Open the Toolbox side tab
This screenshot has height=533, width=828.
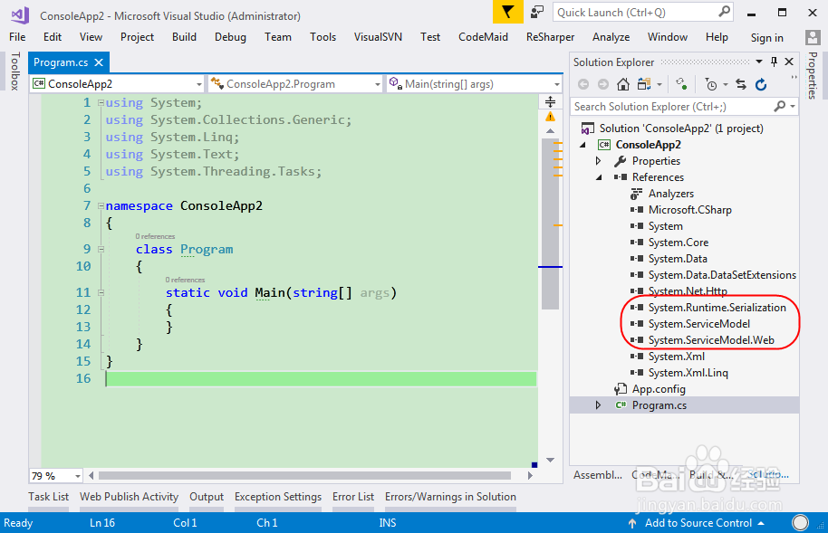14,71
